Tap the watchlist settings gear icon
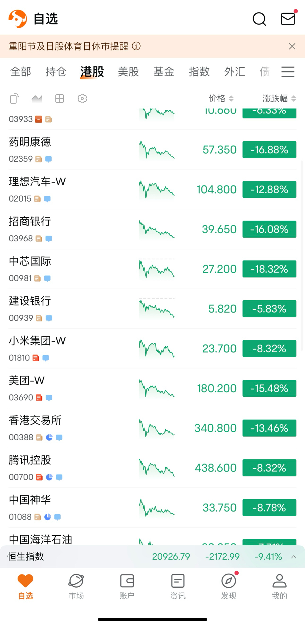The image size is (305, 627). (82, 98)
